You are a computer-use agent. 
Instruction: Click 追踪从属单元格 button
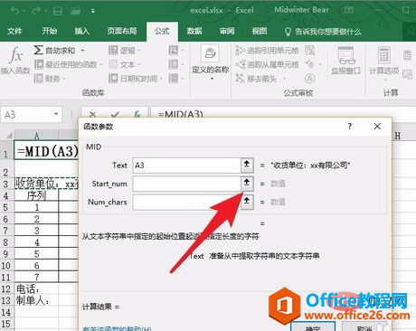point(267,64)
